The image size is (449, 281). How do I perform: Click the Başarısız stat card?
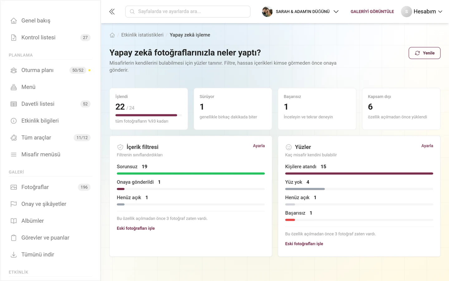[x=317, y=109]
